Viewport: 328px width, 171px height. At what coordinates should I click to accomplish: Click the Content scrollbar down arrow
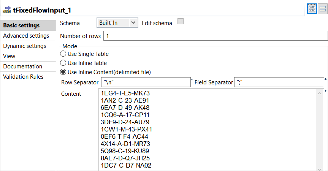(320, 168)
